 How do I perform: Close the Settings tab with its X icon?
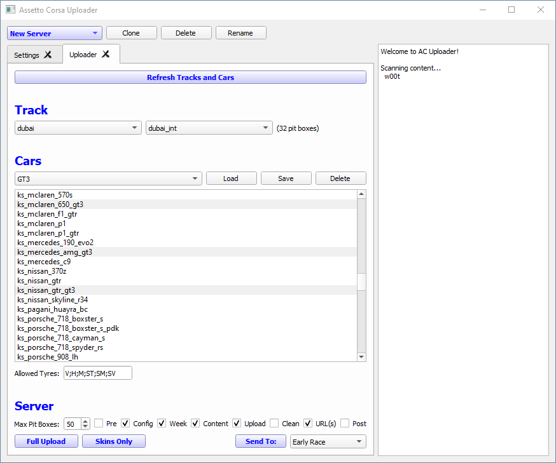click(48, 55)
